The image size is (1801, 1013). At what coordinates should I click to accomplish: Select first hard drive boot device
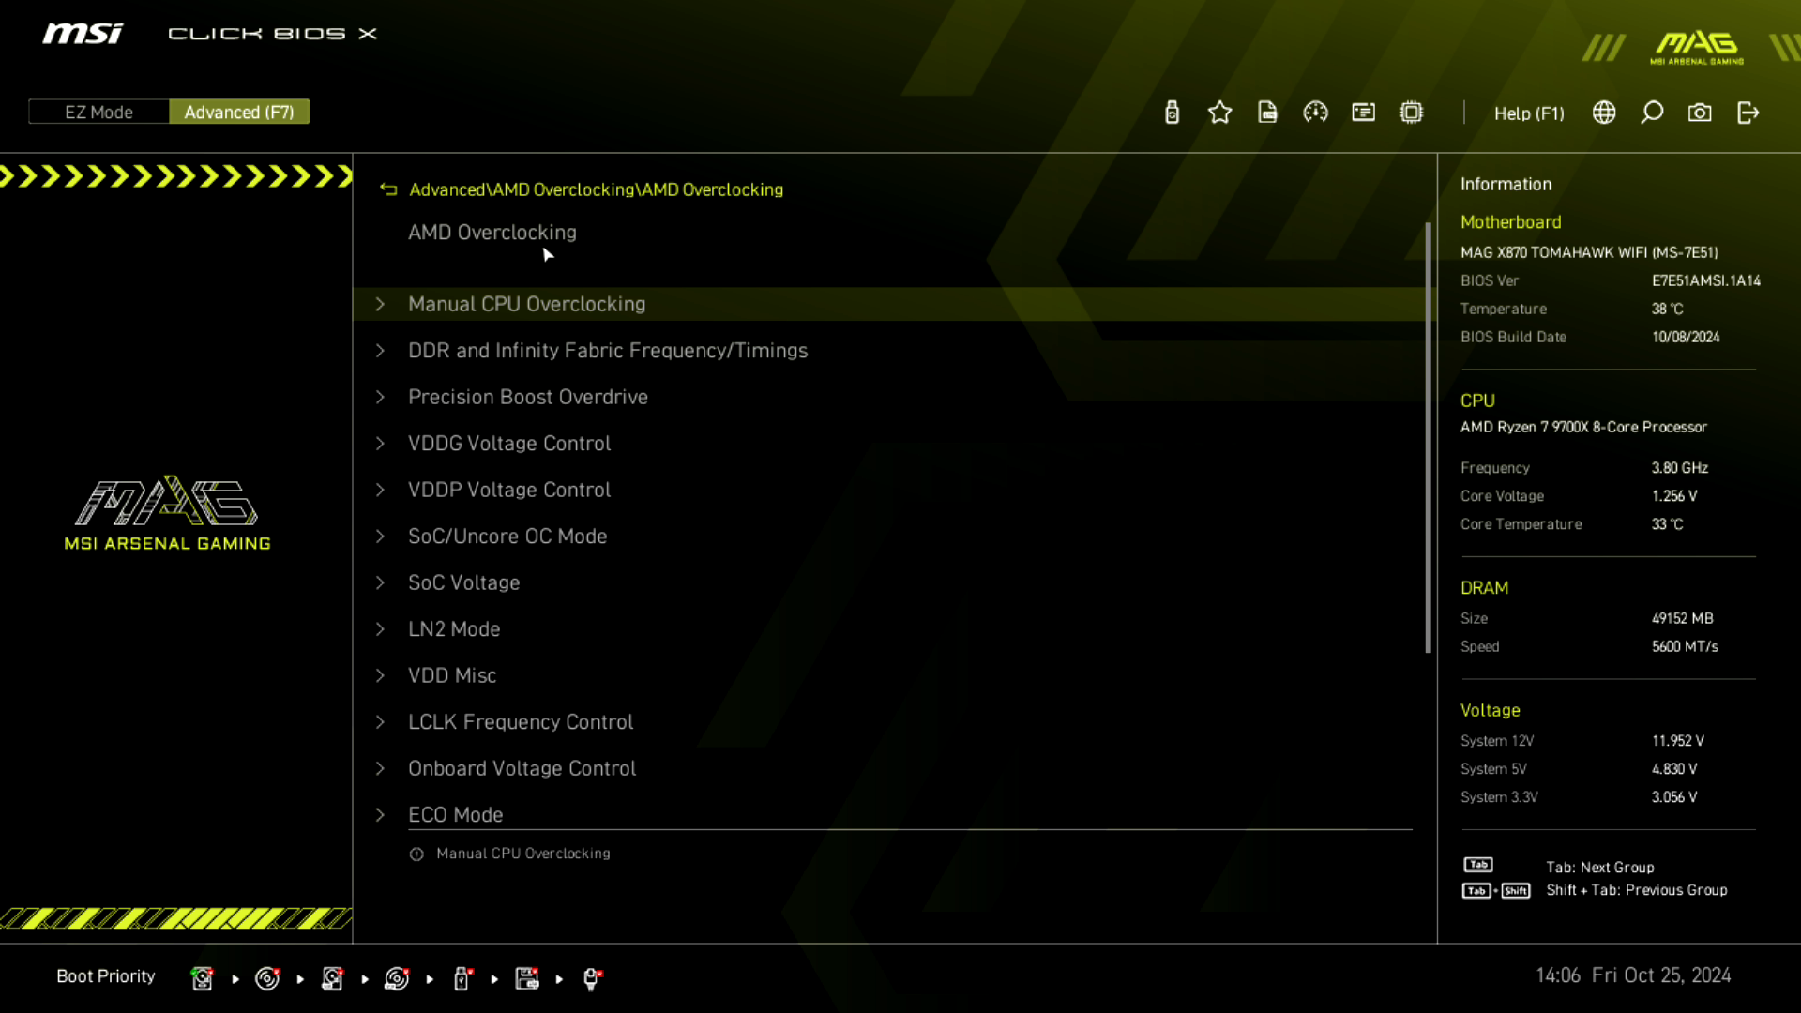point(202,978)
